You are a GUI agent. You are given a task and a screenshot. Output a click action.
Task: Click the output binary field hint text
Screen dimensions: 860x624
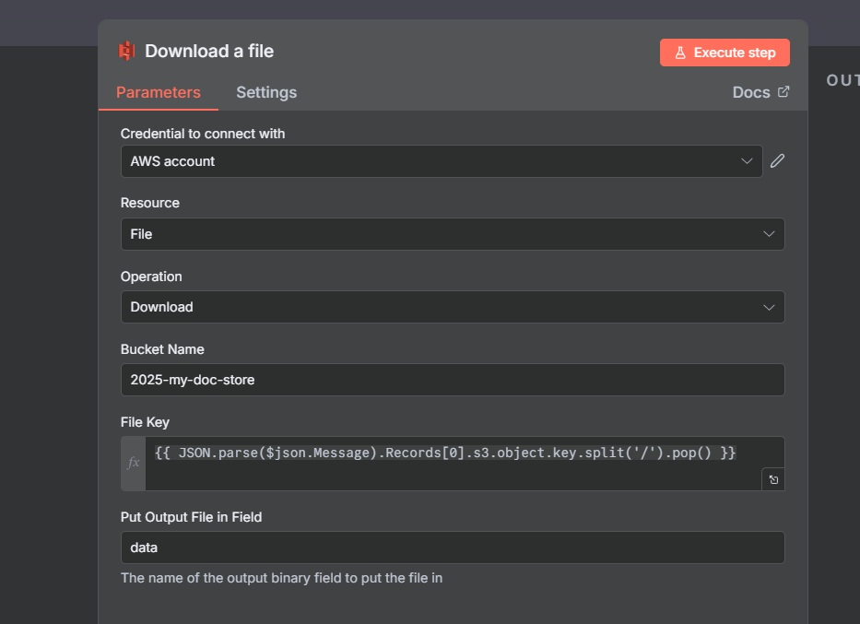[281, 578]
